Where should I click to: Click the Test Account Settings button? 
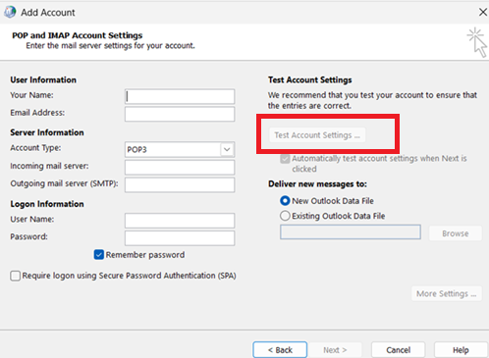(x=317, y=135)
